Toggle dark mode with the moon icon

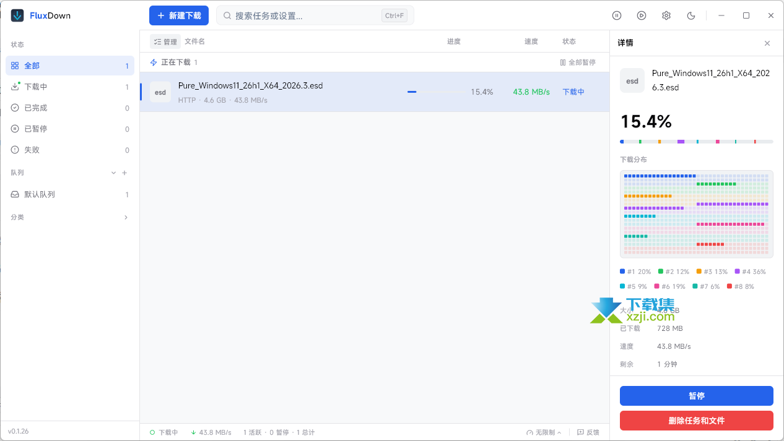(x=691, y=15)
